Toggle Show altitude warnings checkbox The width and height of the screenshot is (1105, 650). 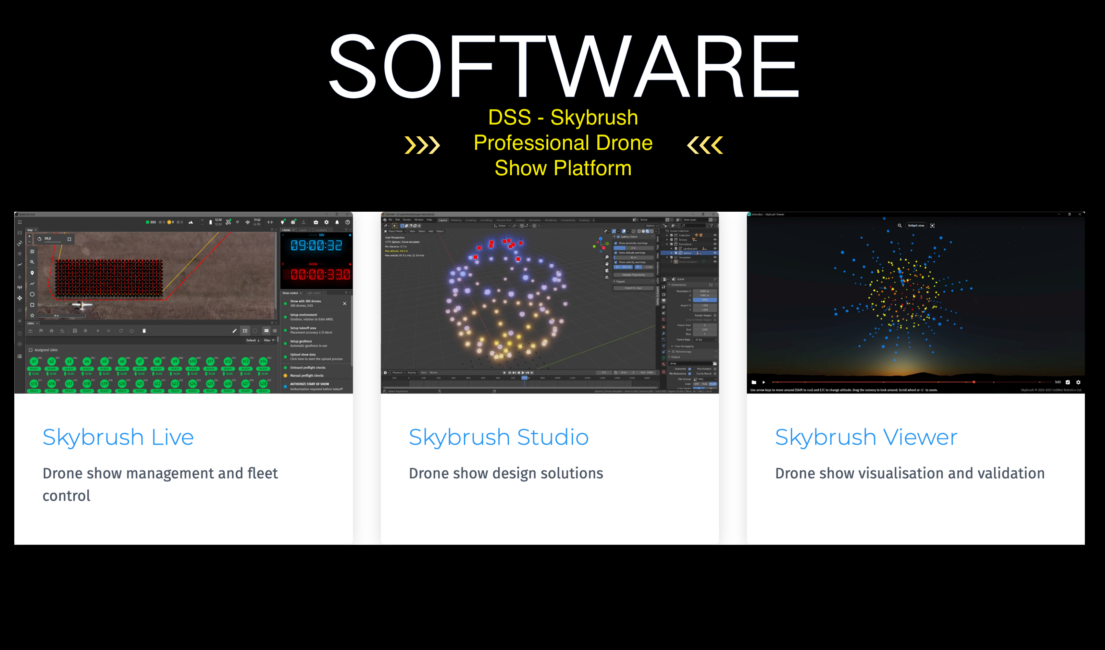[x=616, y=253]
